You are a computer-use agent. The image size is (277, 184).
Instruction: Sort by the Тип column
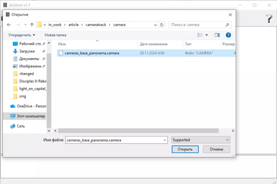pos(188,44)
